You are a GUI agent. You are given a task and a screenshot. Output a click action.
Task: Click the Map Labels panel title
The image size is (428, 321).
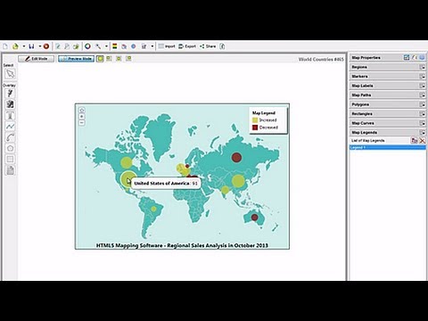(x=362, y=86)
